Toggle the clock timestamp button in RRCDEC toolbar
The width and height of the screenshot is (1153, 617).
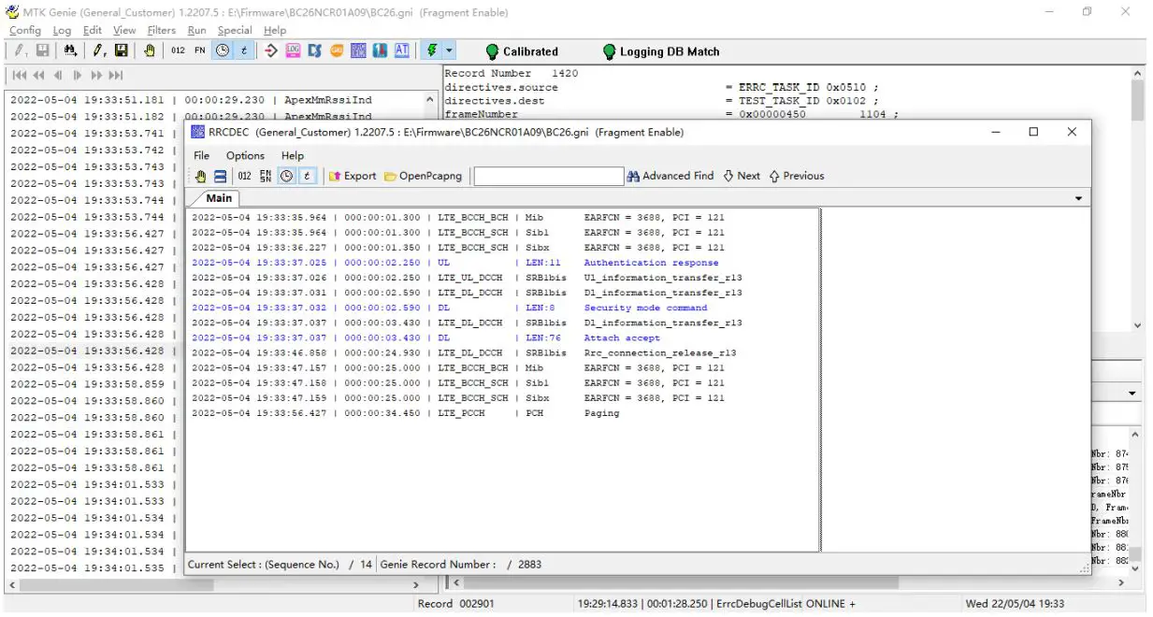point(286,176)
